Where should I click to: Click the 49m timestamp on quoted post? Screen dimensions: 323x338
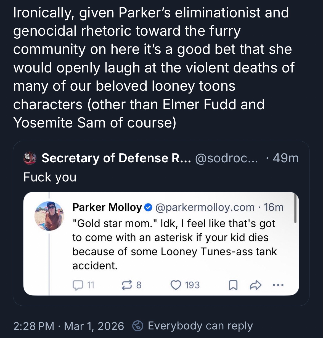[285, 158]
